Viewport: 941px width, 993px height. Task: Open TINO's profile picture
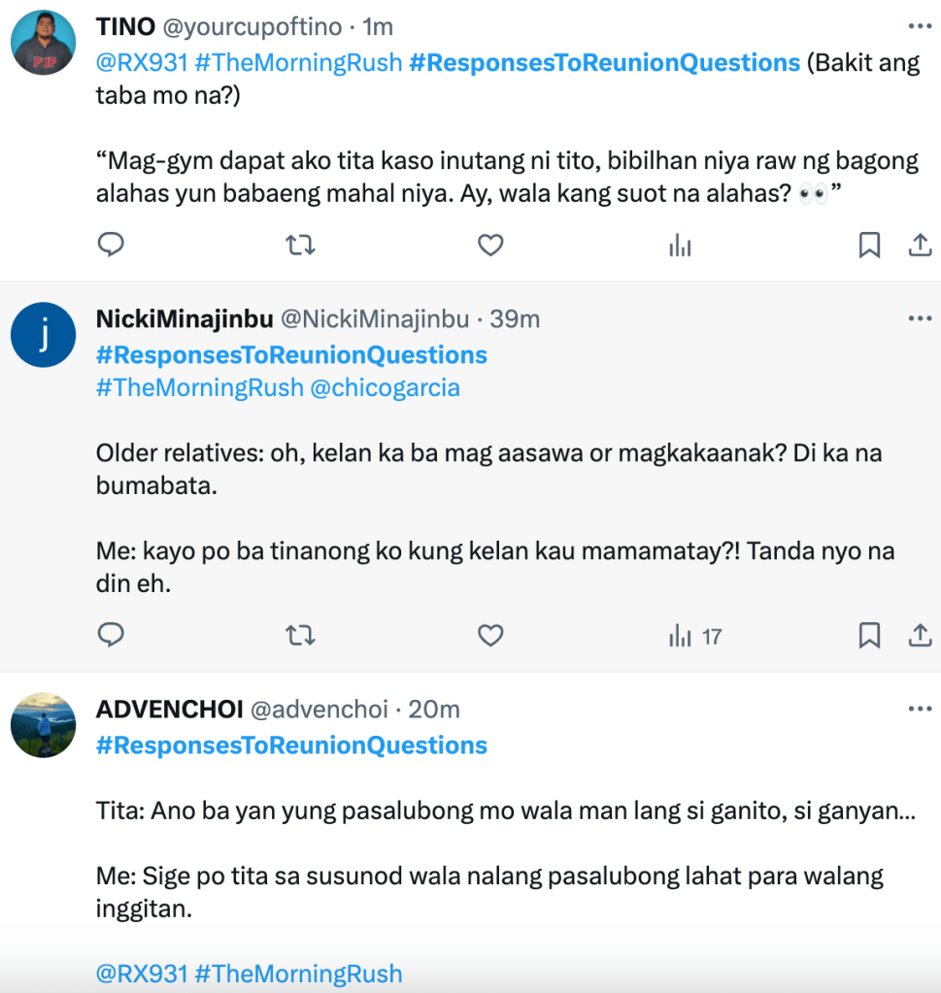click(x=44, y=44)
